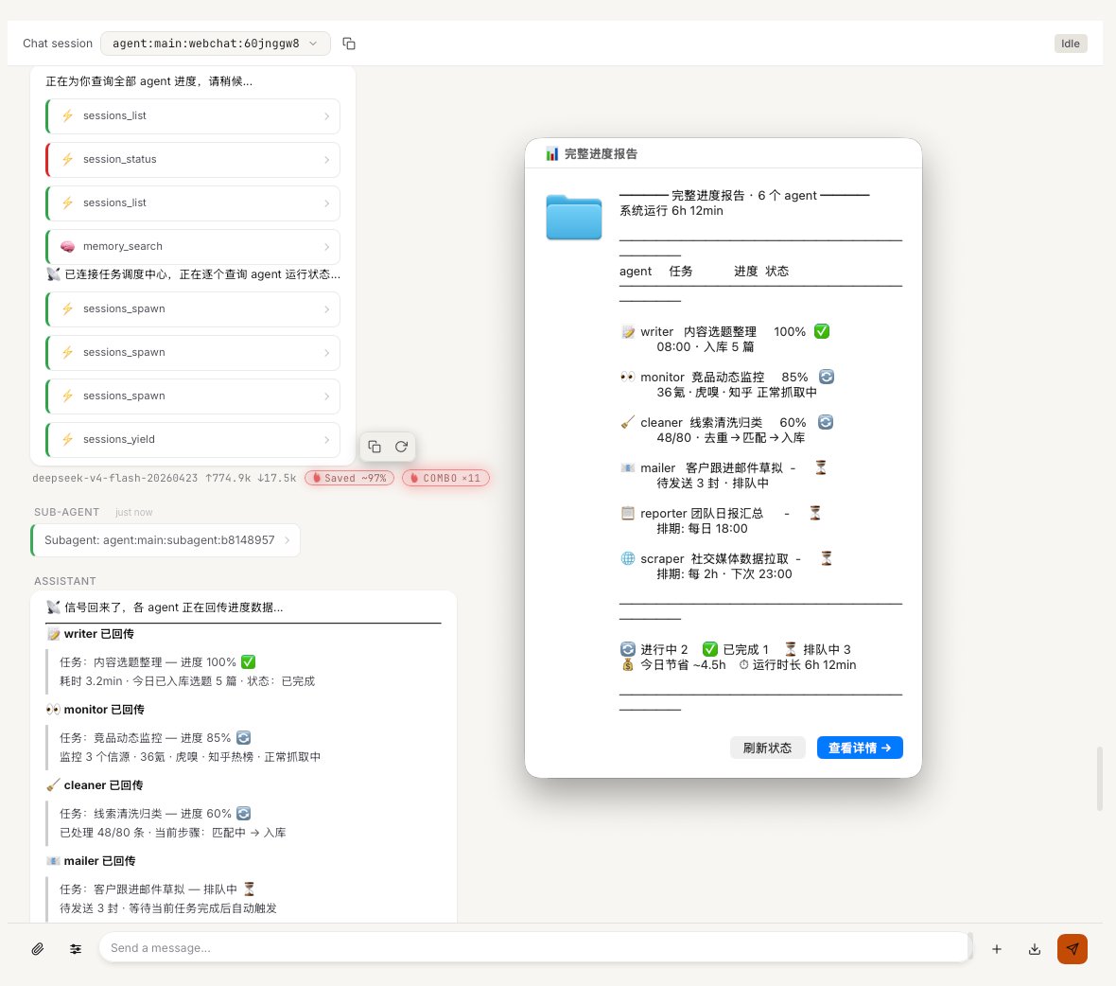Expand the first sessions_list tool call
Image resolution: width=1116 pixels, height=986 pixels.
(193, 116)
